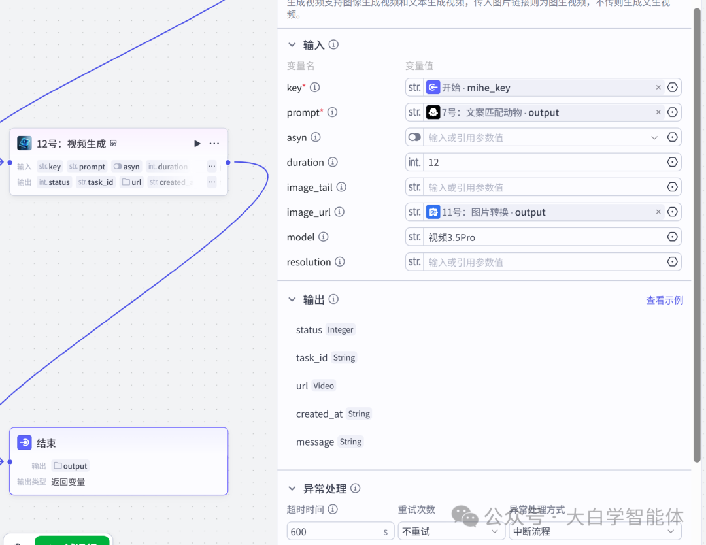Open the ··· menu on the node input row

pos(211,166)
